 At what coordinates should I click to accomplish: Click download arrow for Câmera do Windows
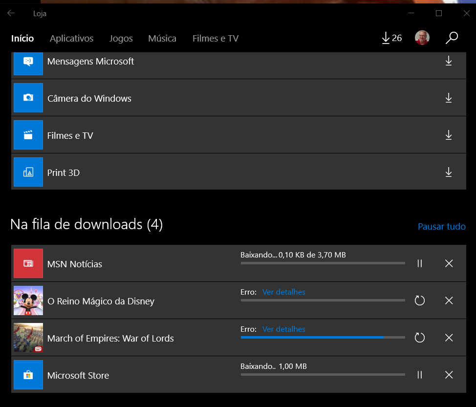[448, 98]
